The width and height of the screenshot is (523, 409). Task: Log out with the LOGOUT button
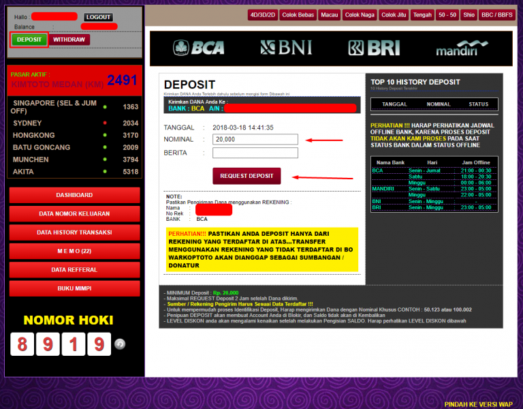point(98,17)
